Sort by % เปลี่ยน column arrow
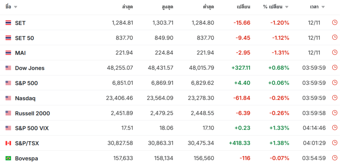This screenshot has height=162, width=340. coord(287,7)
